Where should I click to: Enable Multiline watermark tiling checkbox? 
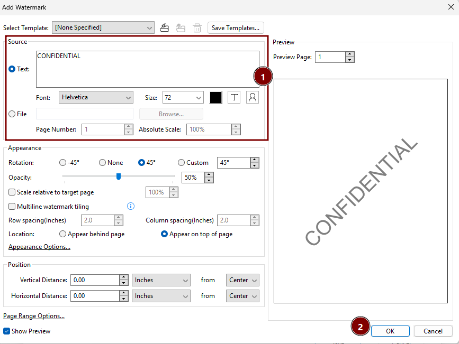point(12,206)
